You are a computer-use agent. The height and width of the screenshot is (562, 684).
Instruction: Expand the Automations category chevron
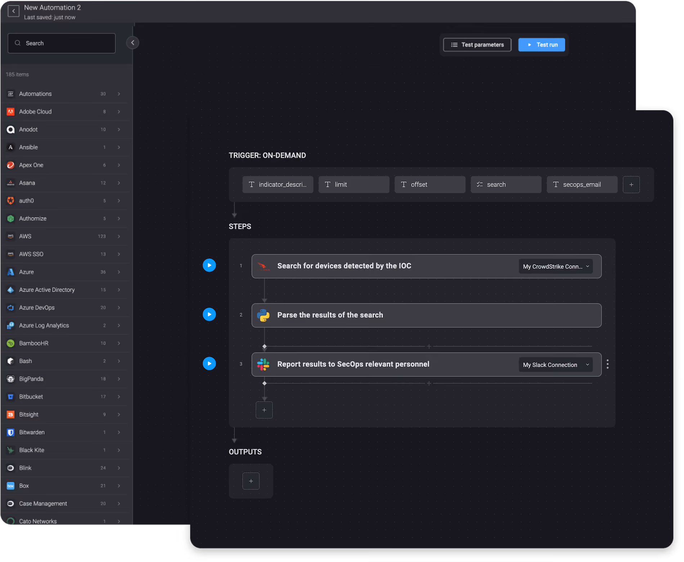pos(119,94)
